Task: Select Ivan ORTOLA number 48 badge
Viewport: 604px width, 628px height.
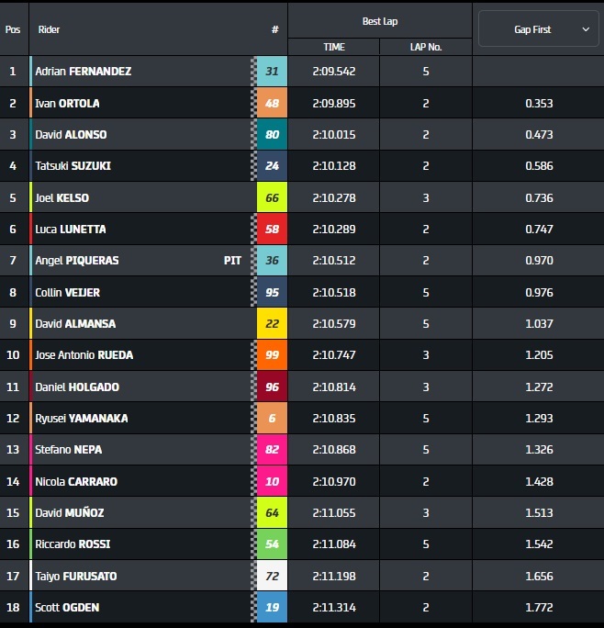Action: [272, 103]
